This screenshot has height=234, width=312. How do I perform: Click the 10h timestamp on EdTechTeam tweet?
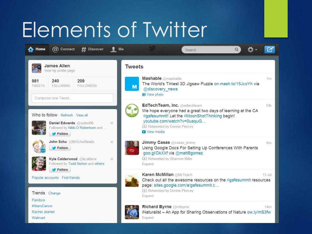point(269,105)
